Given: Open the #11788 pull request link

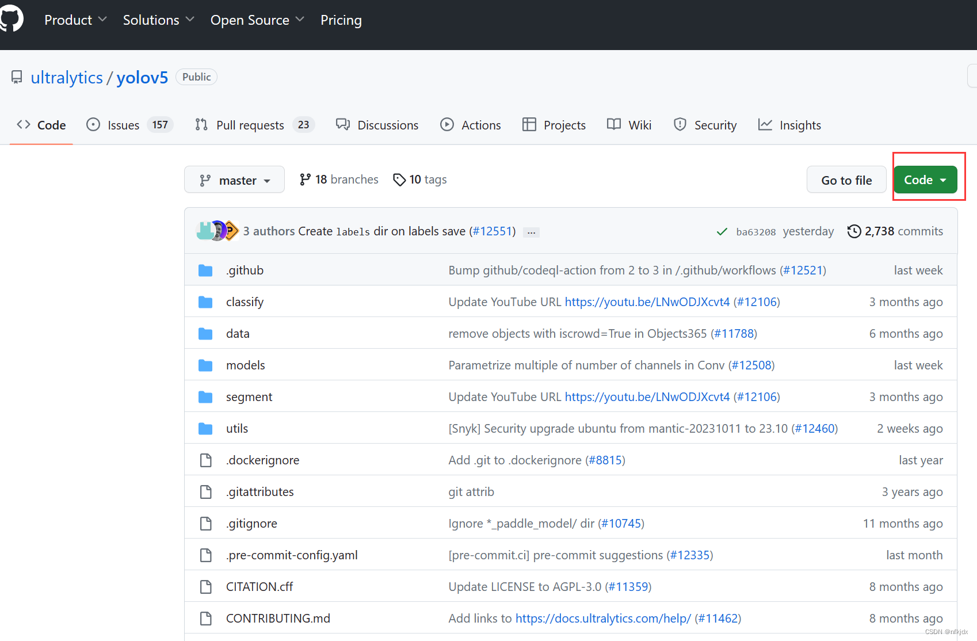Looking at the screenshot, I should pos(734,334).
